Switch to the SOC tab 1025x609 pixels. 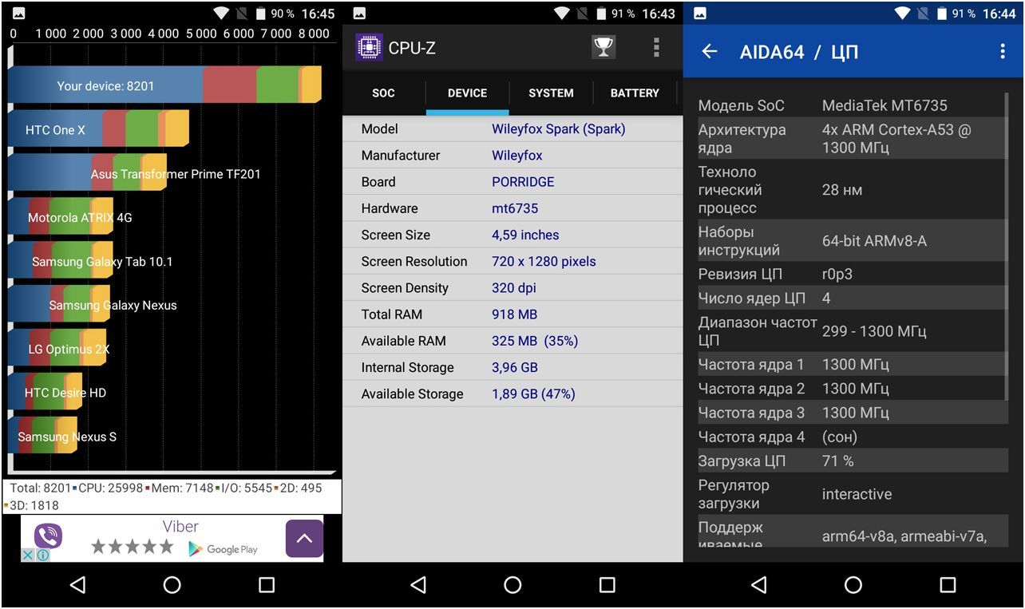point(383,93)
